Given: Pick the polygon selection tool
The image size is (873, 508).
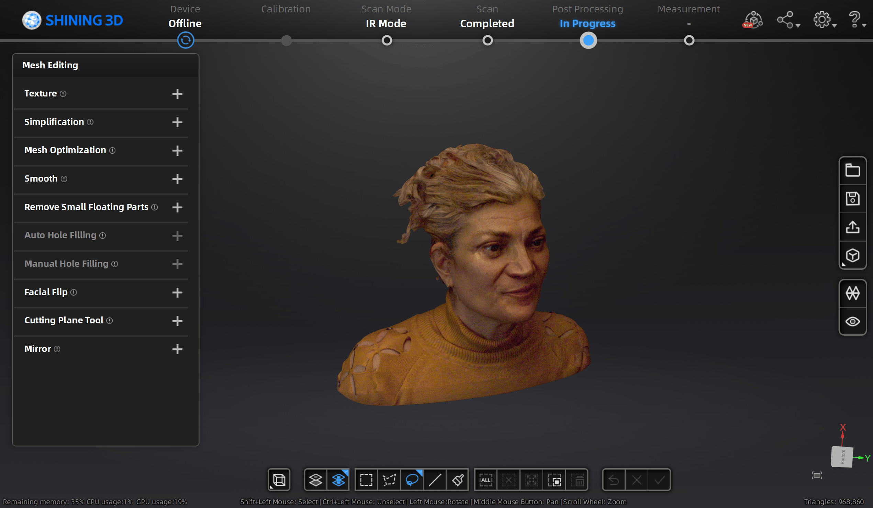Looking at the screenshot, I should [x=389, y=480].
